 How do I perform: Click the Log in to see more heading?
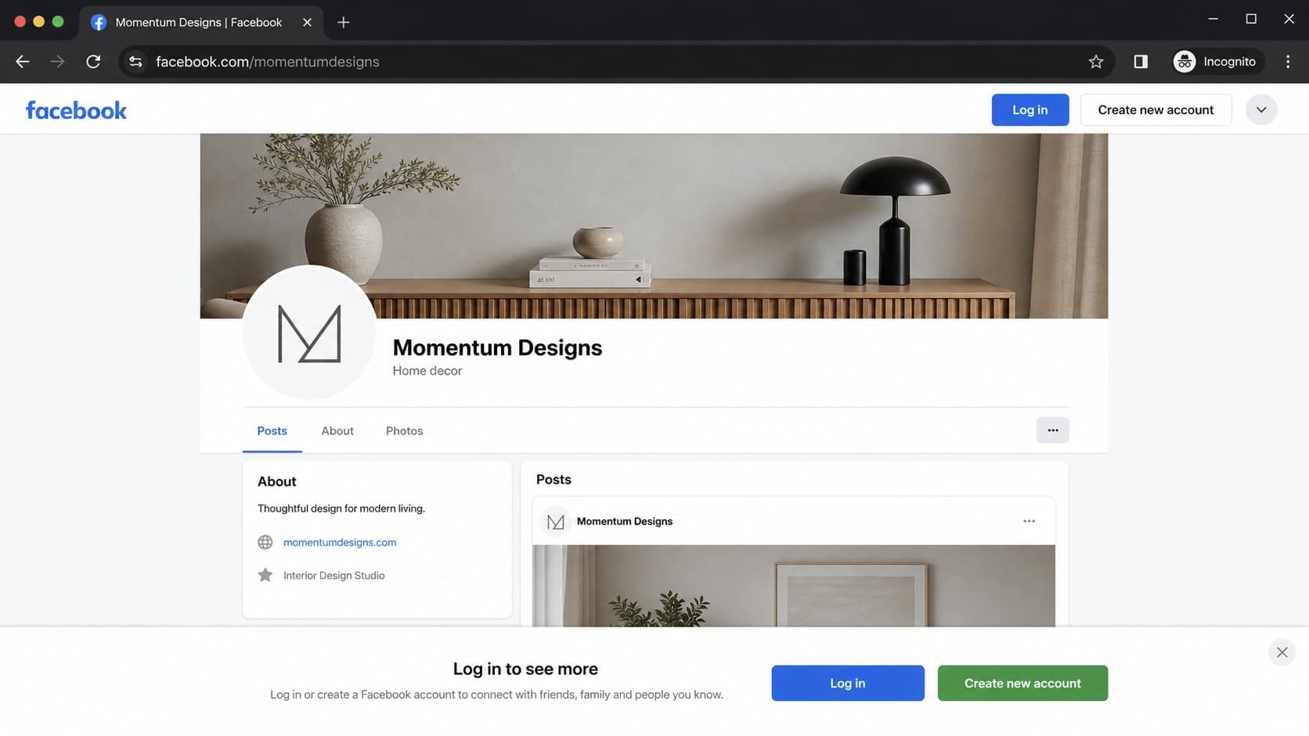[x=525, y=669]
